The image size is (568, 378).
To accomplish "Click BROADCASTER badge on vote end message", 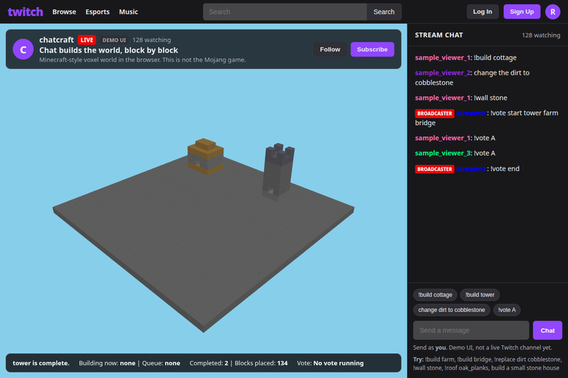I will click(x=434, y=169).
